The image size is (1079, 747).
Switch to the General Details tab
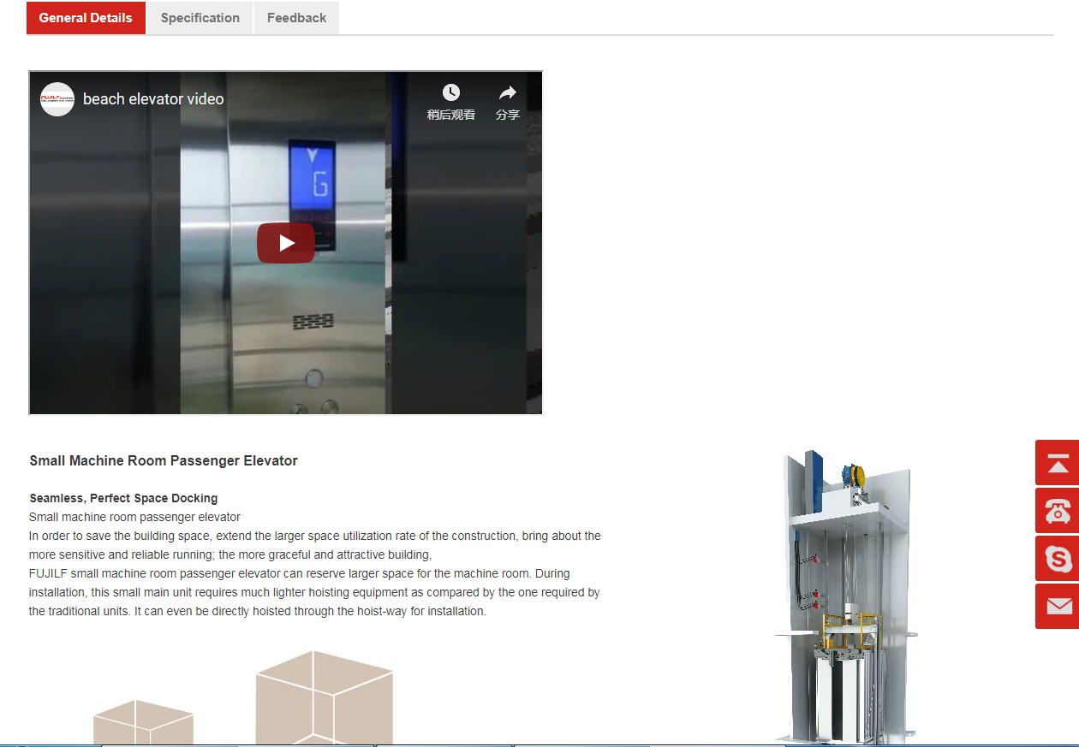[x=86, y=18]
